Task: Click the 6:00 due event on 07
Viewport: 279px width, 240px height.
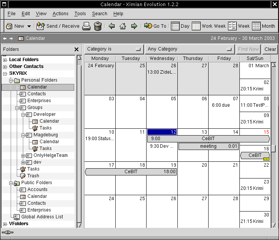Action: [x=221, y=105]
